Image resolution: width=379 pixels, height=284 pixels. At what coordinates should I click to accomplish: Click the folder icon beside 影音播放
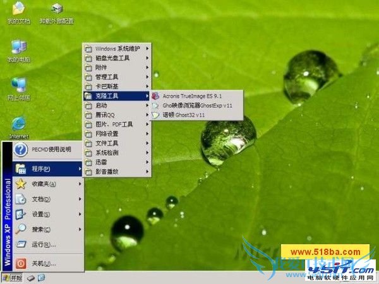point(88,172)
